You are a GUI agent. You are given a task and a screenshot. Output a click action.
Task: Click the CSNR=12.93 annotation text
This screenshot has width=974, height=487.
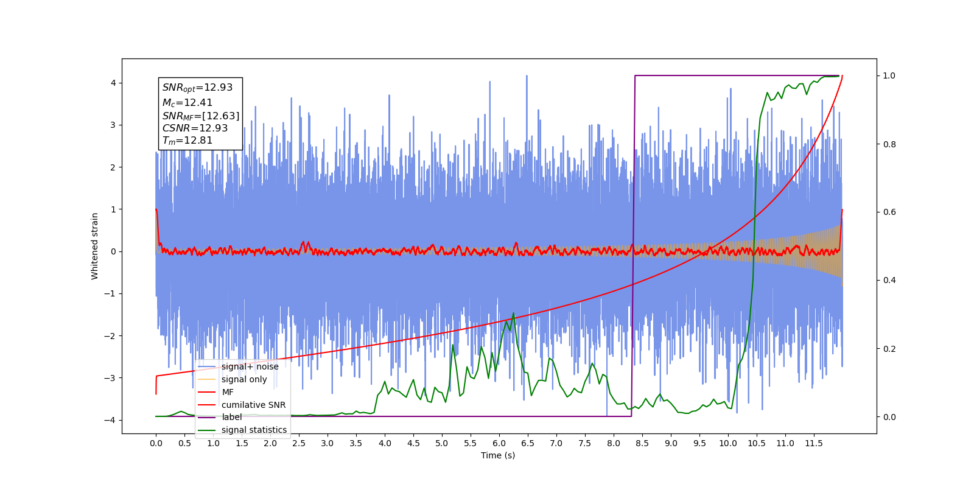point(195,128)
